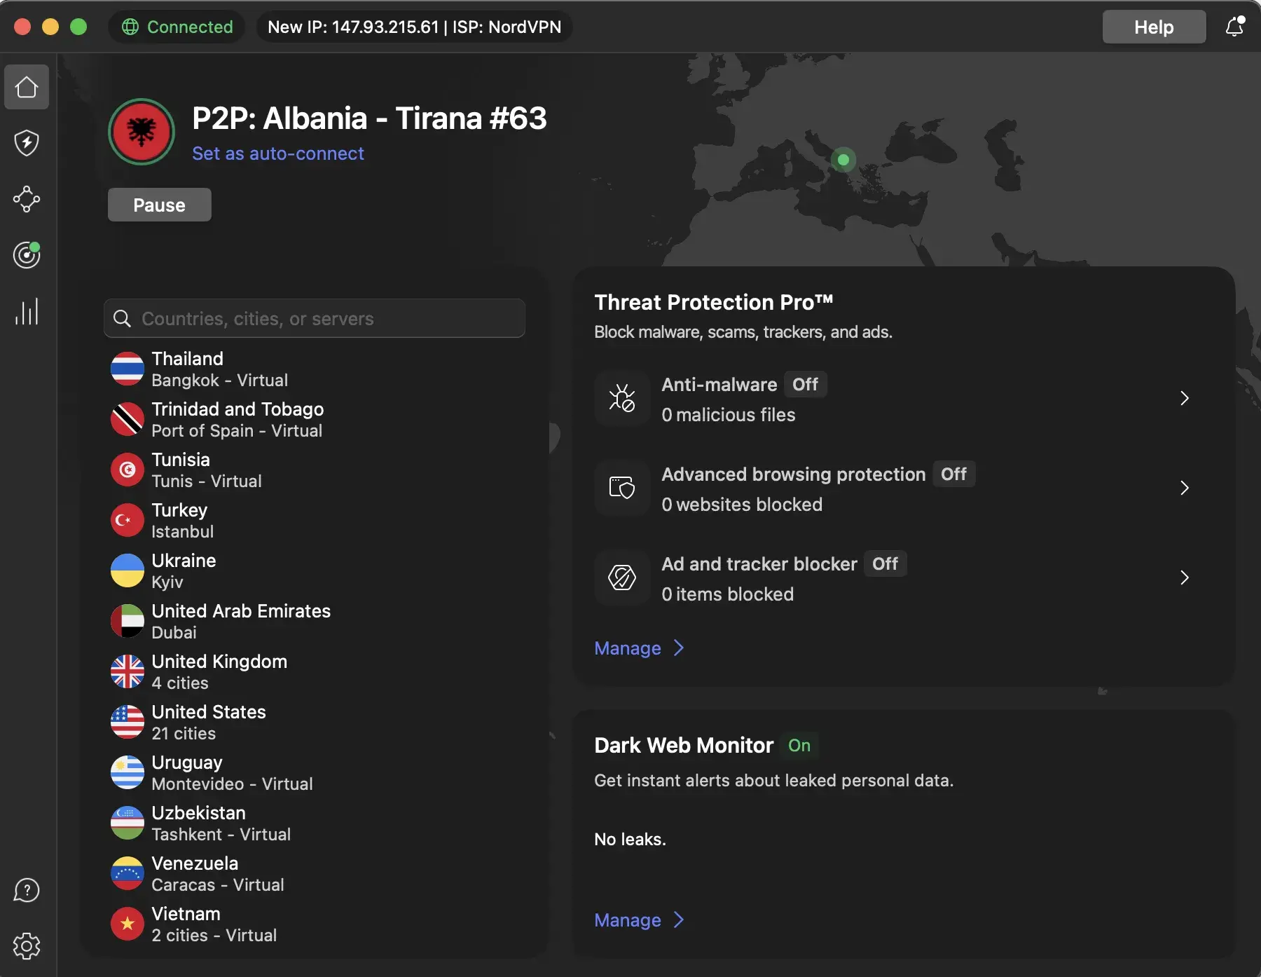Open settings gear in sidebar
Viewport: 1261px width, 977px height.
coord(27,946)
